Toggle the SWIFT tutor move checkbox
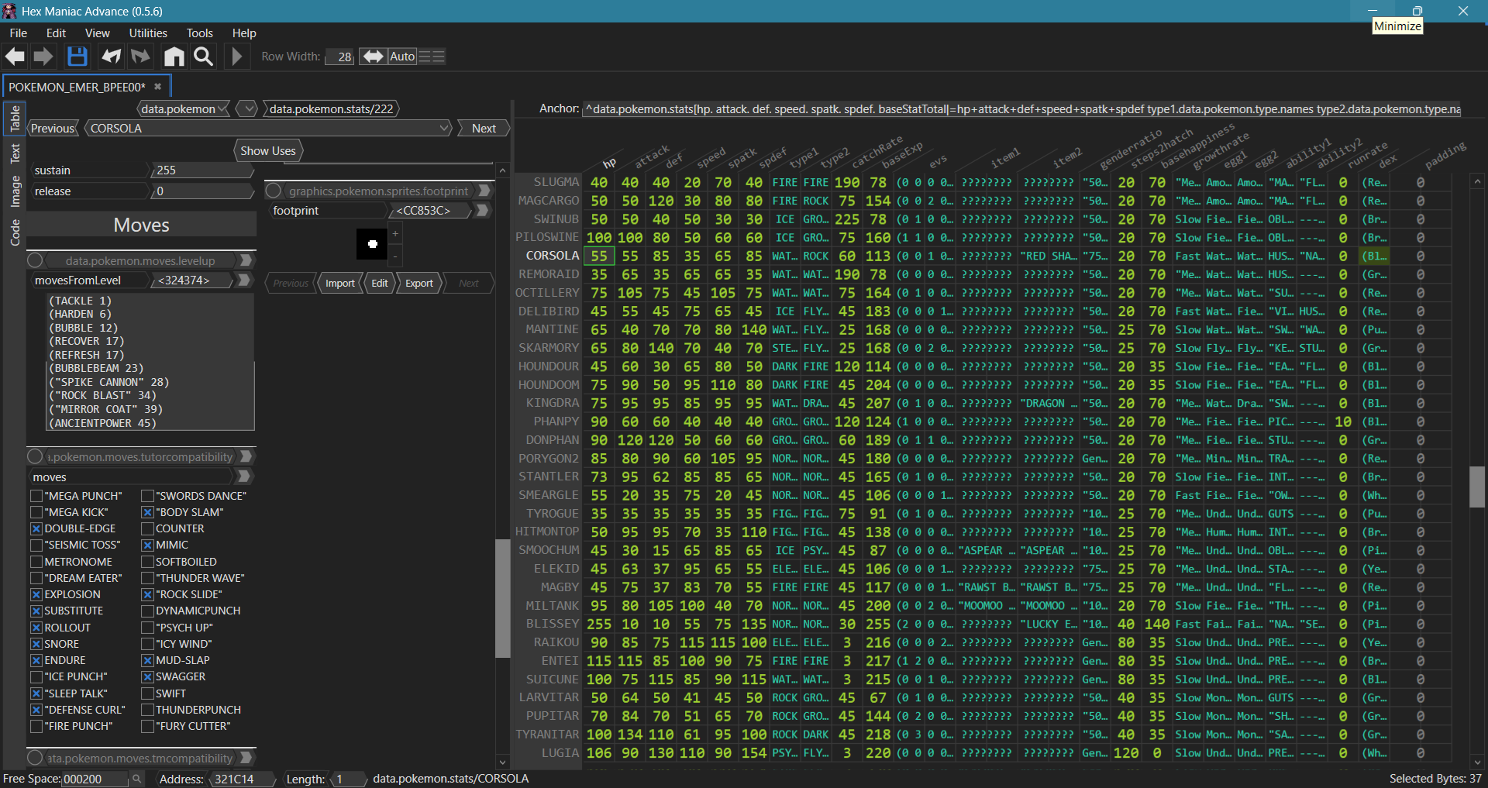The width and height of the screenshot is (1488, 788). click(x=147, y=693)
